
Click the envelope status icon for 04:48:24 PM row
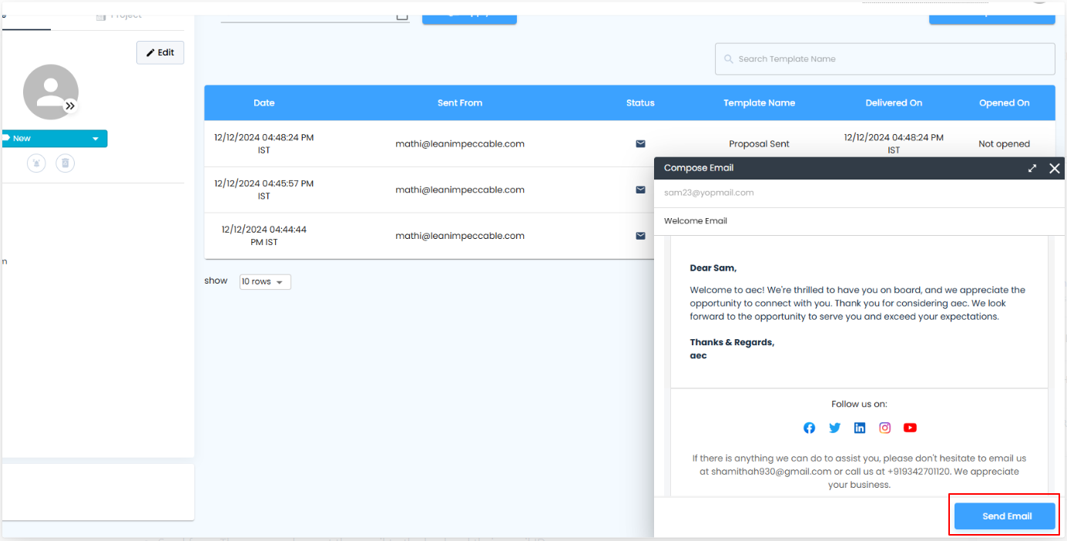click(x=640, y=143)
